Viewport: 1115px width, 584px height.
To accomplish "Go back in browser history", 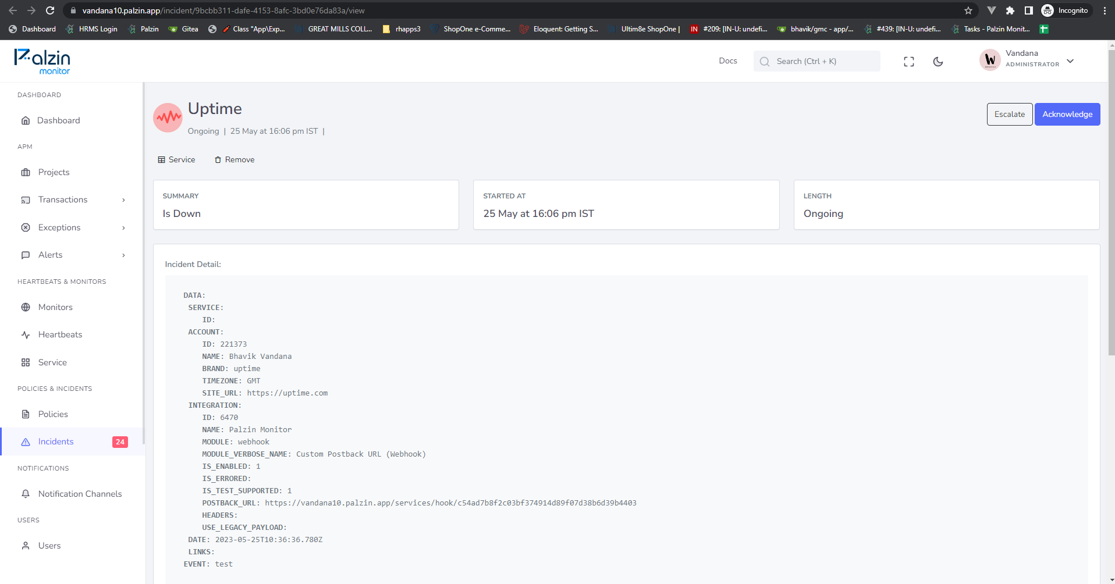I will 13,10.
